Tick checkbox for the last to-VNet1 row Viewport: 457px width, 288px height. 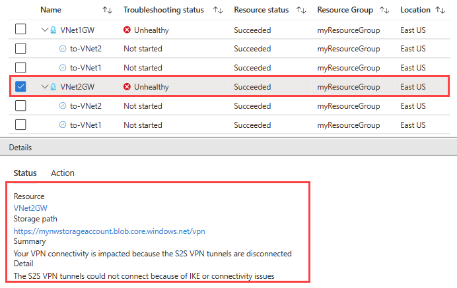tap(21, 125)
